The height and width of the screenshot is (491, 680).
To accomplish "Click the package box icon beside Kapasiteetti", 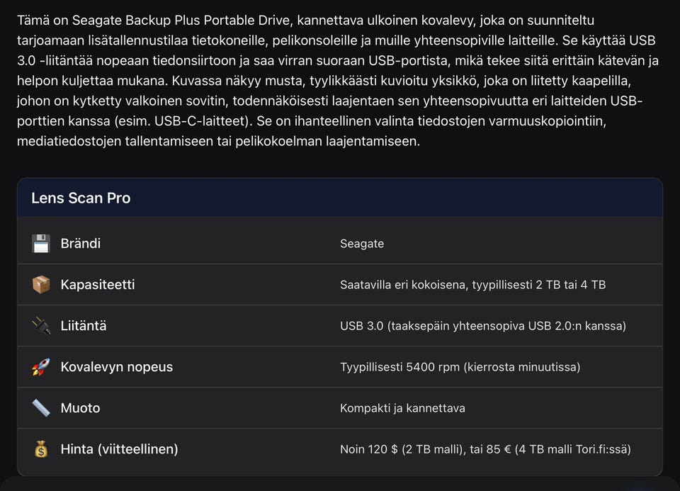I will coord(41,285).
